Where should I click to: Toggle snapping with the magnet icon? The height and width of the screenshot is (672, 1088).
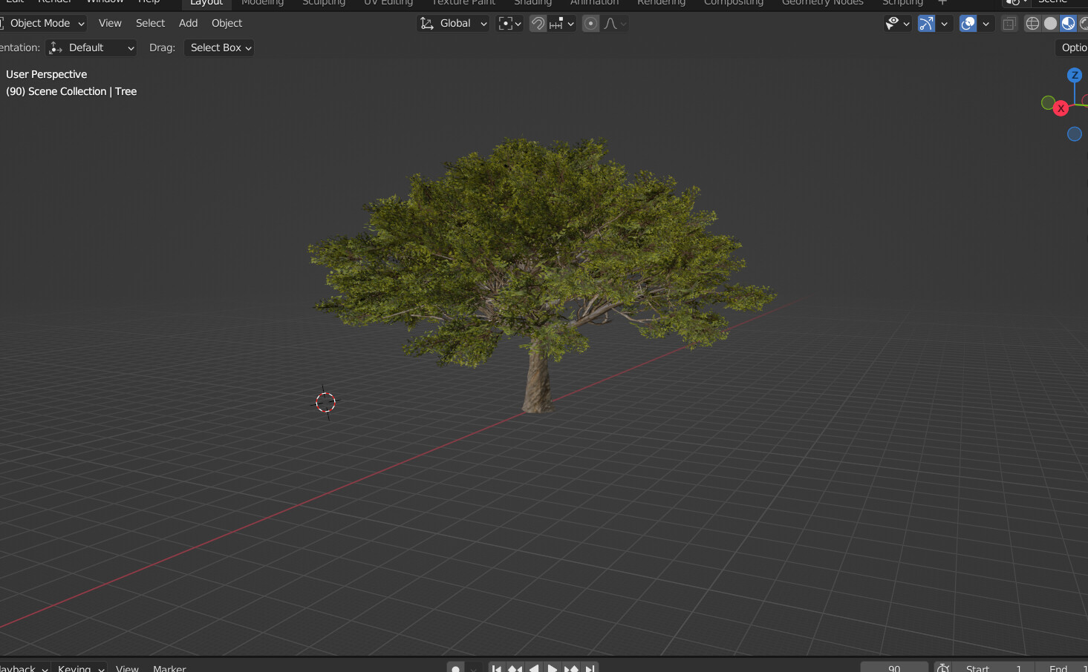537,23
